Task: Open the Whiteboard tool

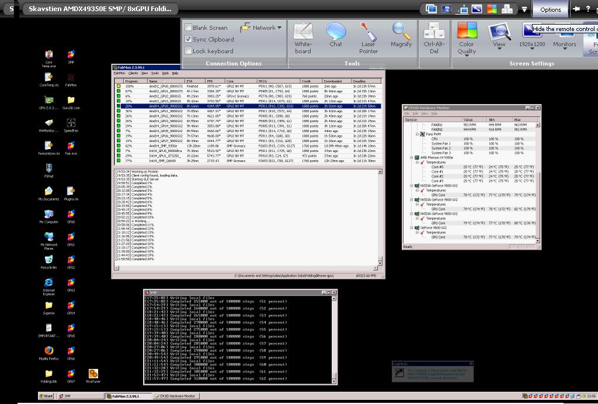Action: click(303, 37)
